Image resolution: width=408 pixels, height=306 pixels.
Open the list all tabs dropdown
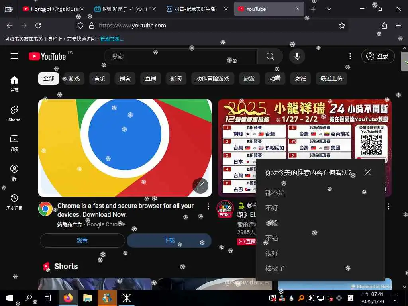coord(329,9)
